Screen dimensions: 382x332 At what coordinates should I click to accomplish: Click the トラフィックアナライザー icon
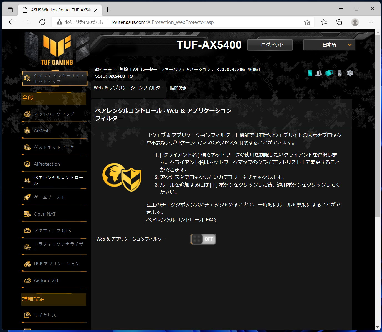click(x=27, y=247)
